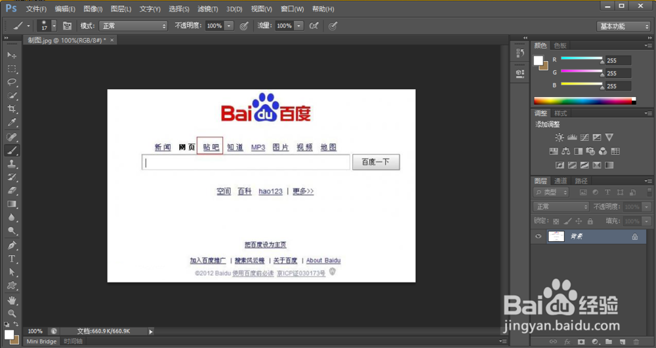
Task: Select the Lasso tool
Action: coord(12,83)
